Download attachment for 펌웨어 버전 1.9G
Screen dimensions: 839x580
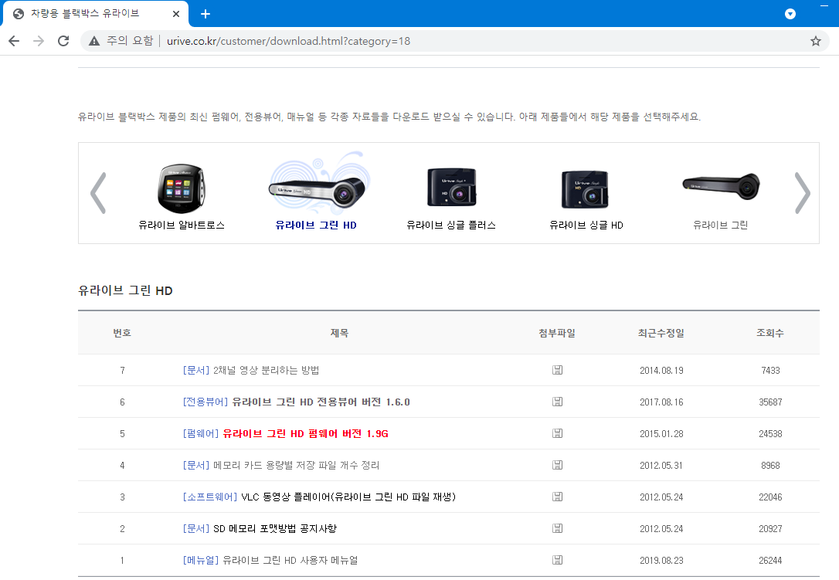click(557, 433)
